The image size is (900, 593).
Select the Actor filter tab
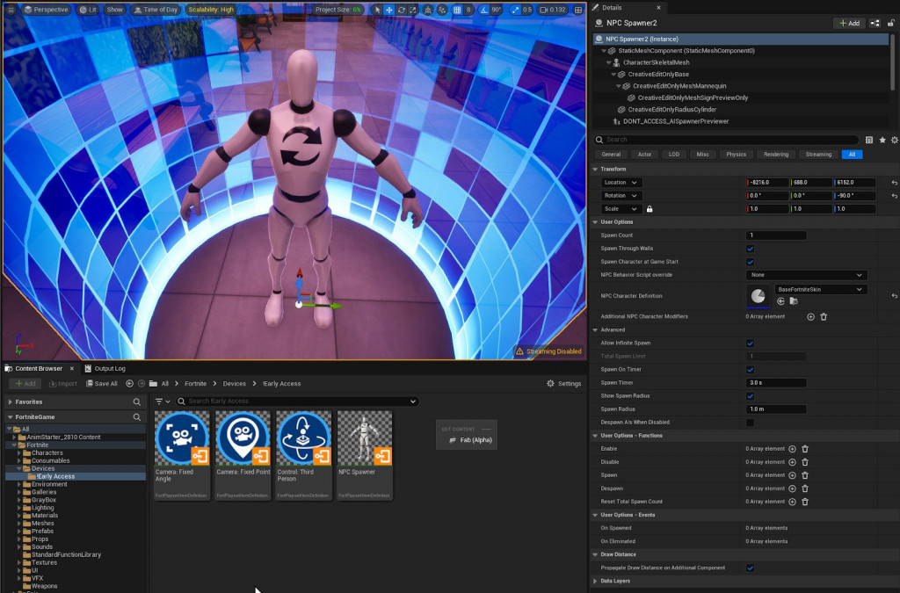pos(644,155)
